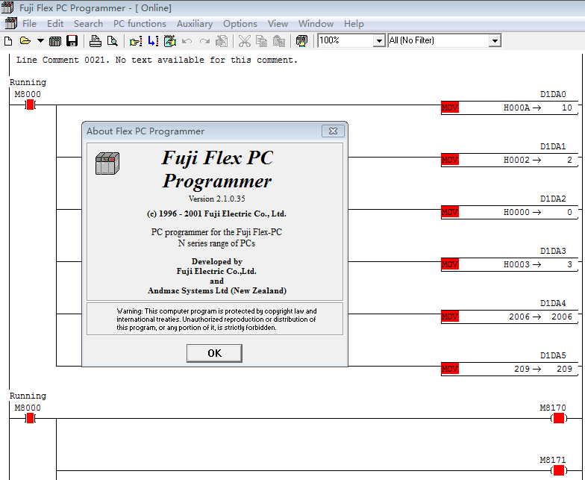The width and height of the screenshot is (585, 480).
Task: Click the PLC rack icon in toolbar
Action: [x=55, y=40]
